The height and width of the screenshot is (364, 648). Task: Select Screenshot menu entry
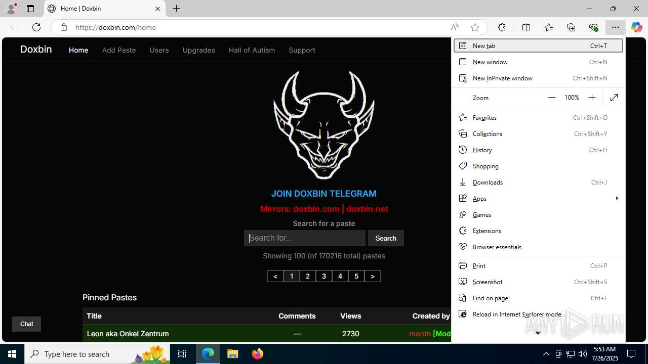[538, 282]
